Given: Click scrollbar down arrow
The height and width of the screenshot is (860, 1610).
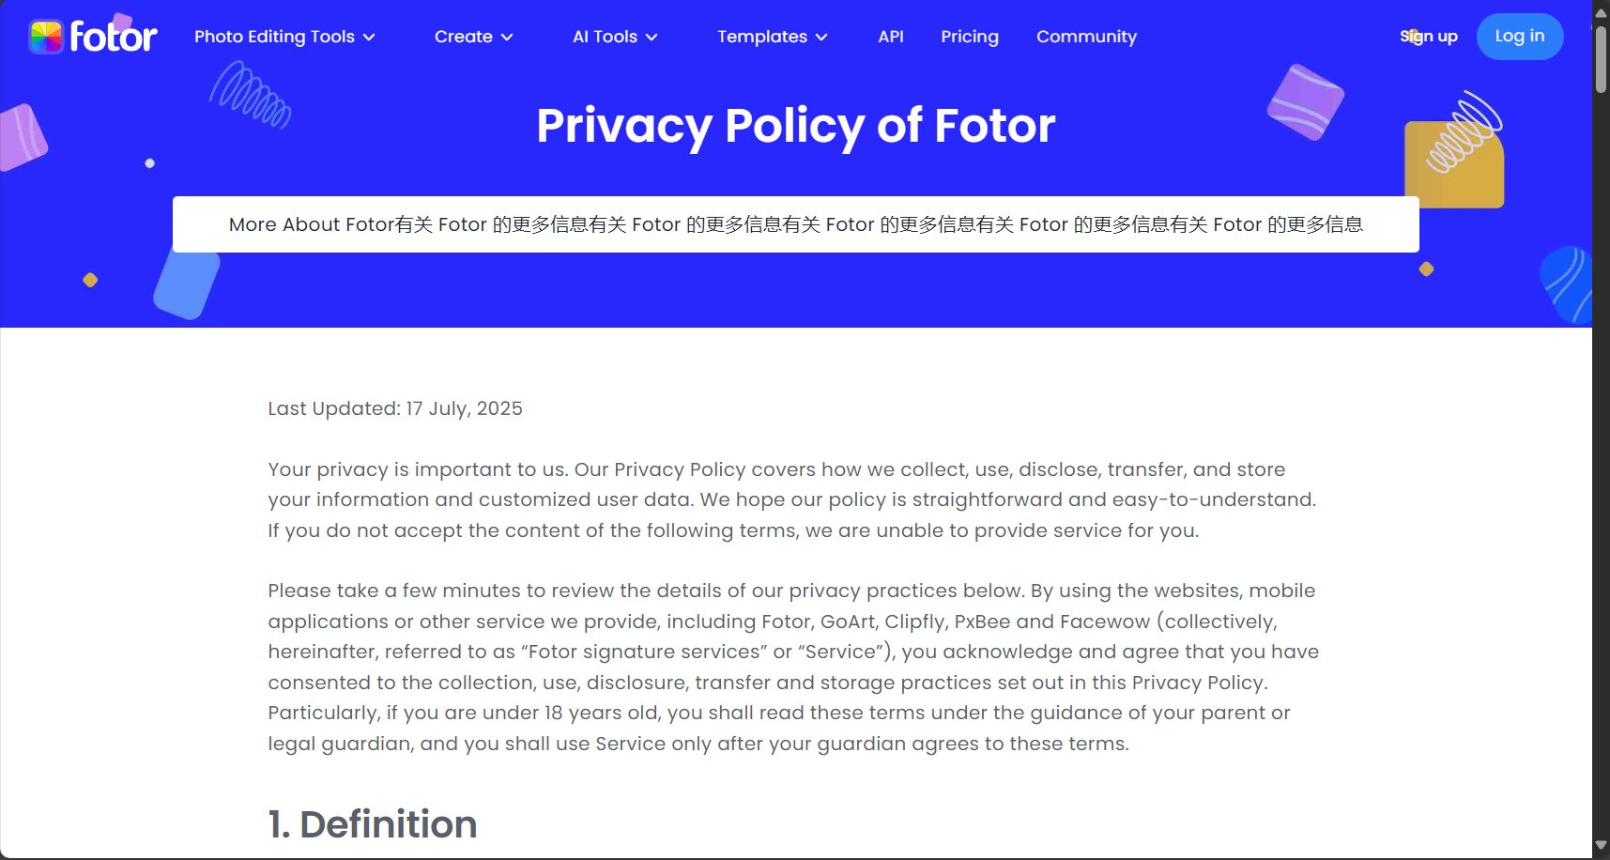Looking at the screenshot, I should coord(1601,846).
